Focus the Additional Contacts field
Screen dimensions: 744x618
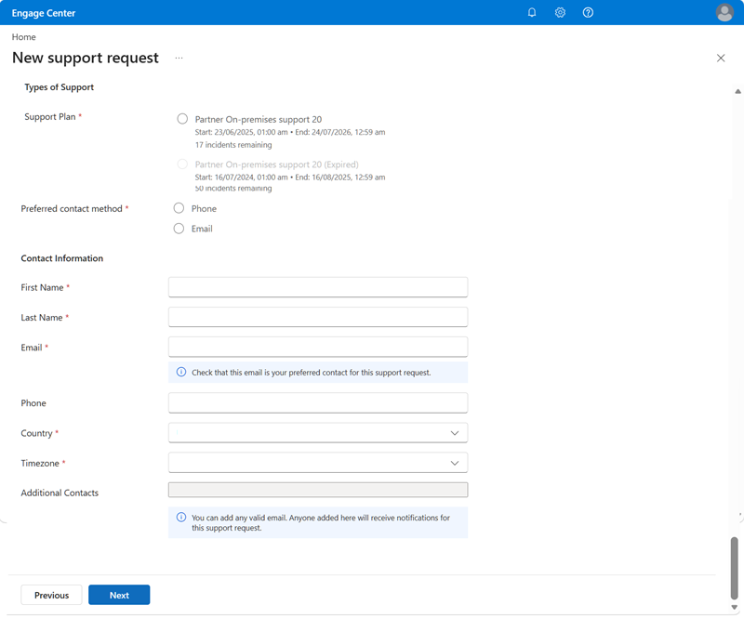(318, 490)
